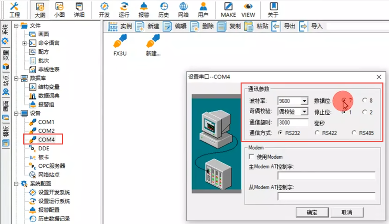Click the 删除 delete toolbar button

point(202,26)
